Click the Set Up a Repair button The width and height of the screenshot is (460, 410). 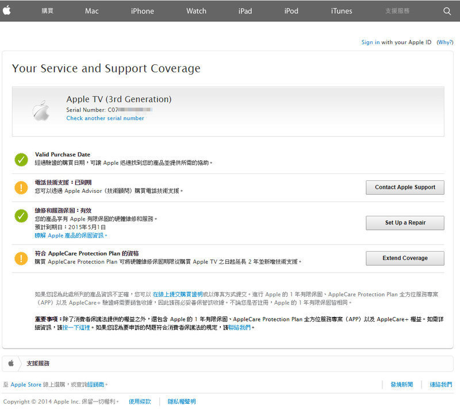(x=405, y=223)
